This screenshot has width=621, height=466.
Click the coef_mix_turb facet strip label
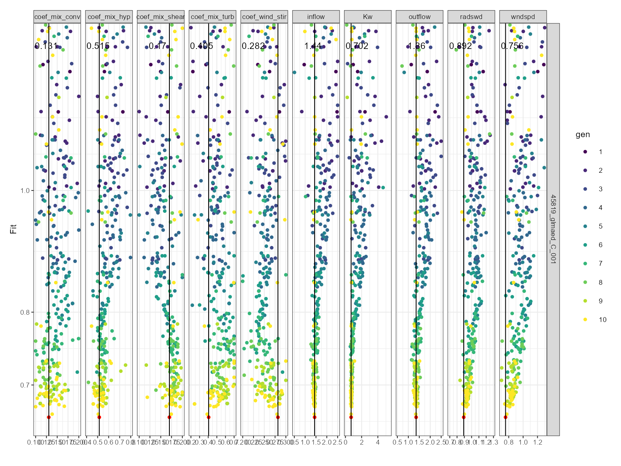(x=212, y=17)
